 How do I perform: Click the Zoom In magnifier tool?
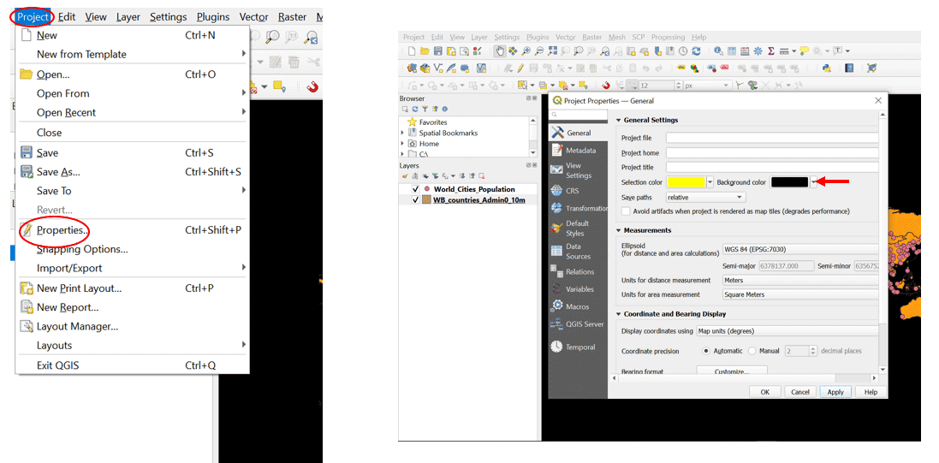526,50
